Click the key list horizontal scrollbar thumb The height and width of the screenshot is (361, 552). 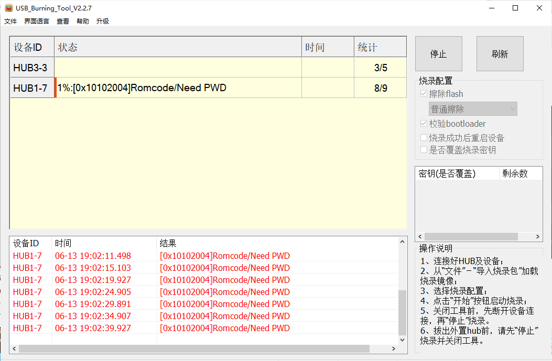click(471, 236)
